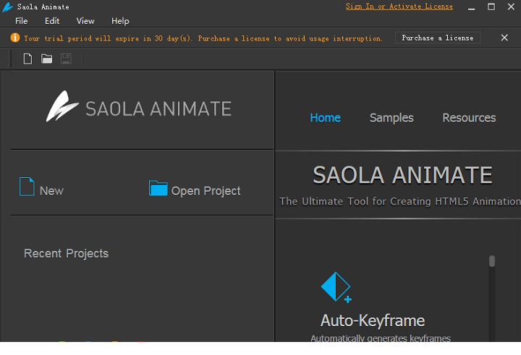Click Sign In or Activate License link
Screen dimensions: 521x355
click(399, 7)
